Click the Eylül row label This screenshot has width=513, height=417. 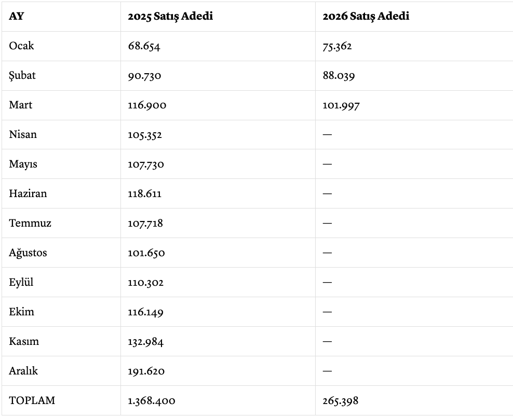pyautogui.click(x=21, y=283)
